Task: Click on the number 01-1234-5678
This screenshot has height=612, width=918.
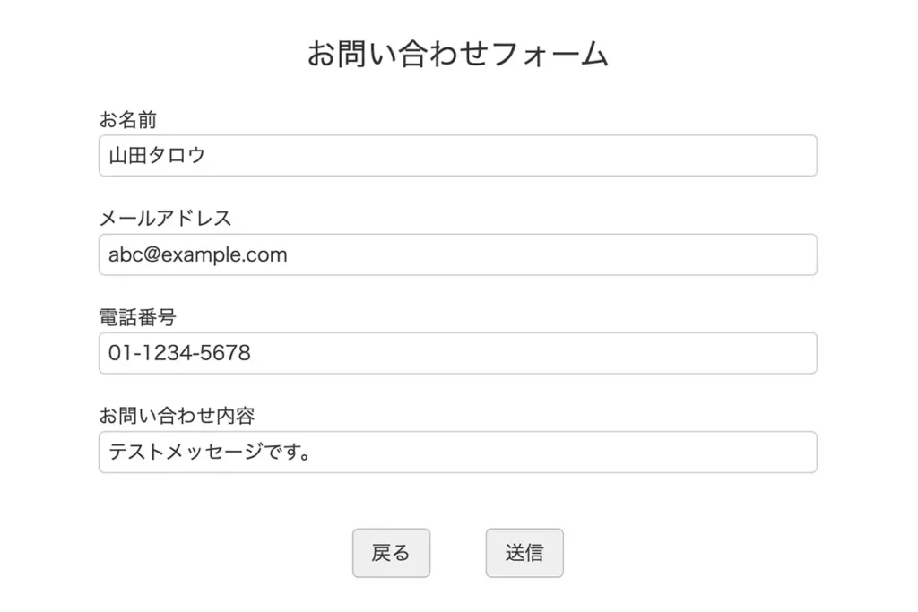Action: (179, 353)
